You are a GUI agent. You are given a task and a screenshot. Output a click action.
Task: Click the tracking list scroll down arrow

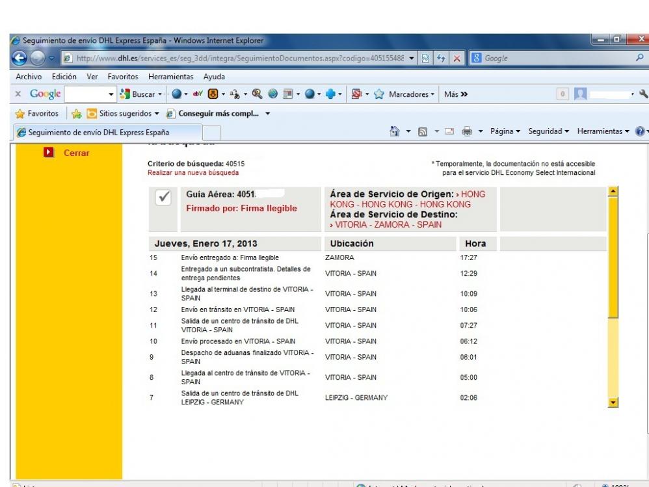click(x=613, y=402)
